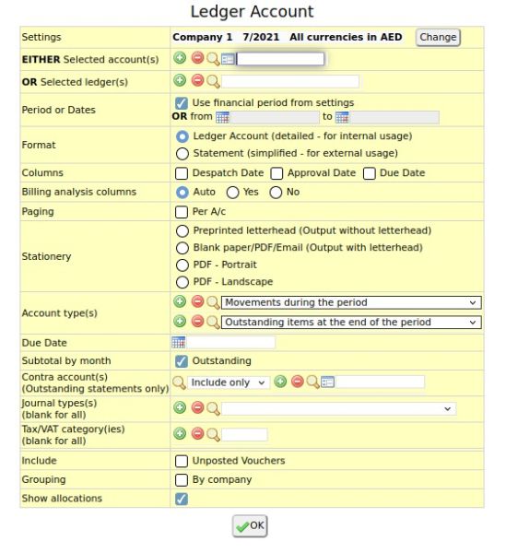Image resolution: width=506 pixels, height=553 pixels.
Task: Click Due Date input field
Action: tap(230, 343)
